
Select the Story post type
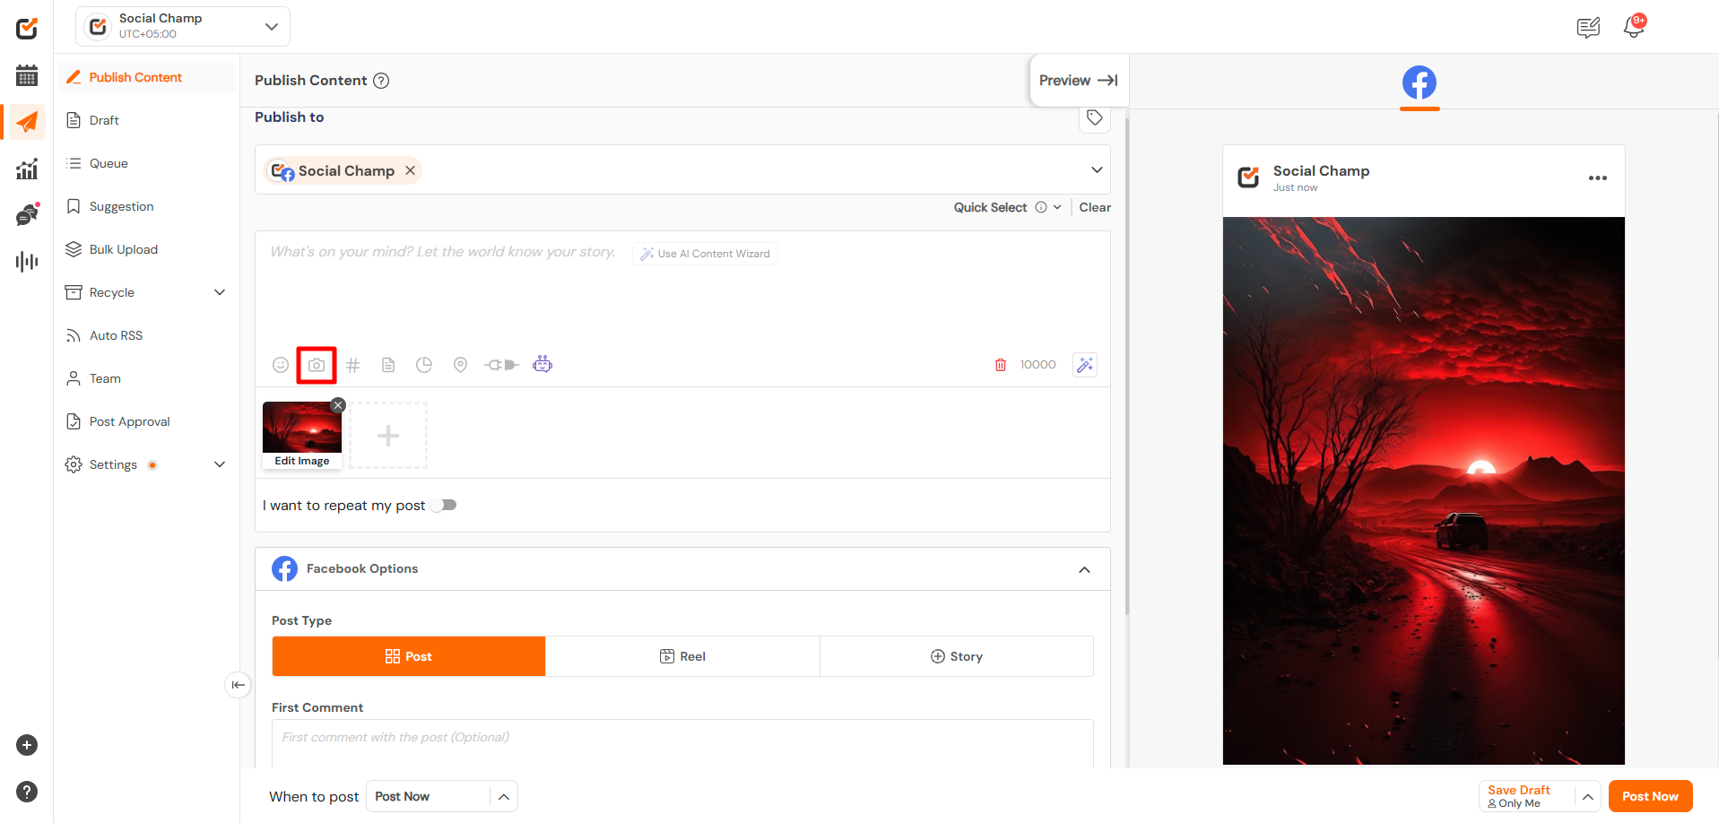(x=957, y=656)
